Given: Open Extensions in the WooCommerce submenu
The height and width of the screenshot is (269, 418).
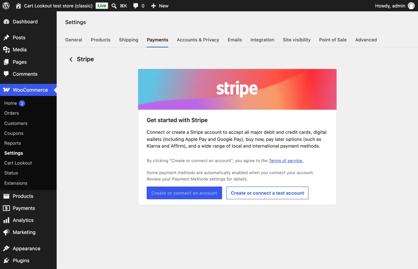Looking at the screenshot, I should click(16, 183).
